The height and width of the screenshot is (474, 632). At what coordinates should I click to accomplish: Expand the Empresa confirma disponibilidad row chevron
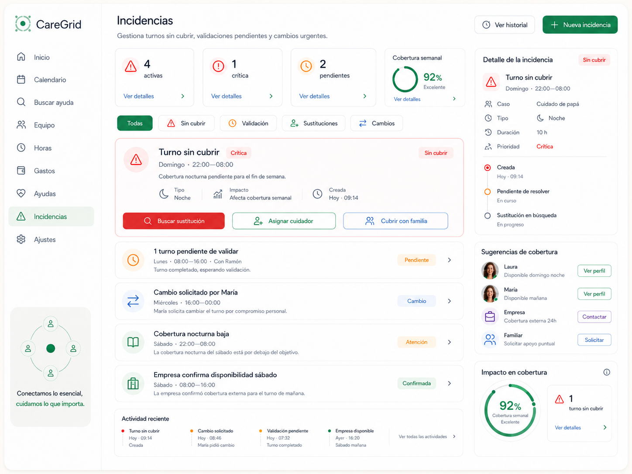(450, 383)
